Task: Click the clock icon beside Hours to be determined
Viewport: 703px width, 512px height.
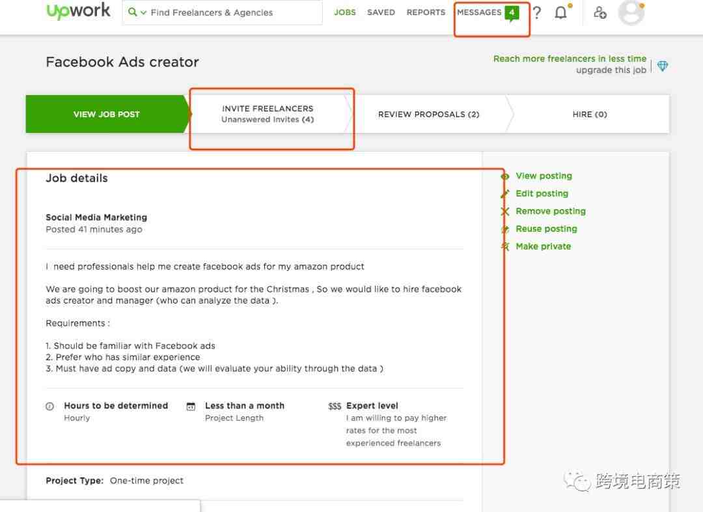Action: pos(49,406)
